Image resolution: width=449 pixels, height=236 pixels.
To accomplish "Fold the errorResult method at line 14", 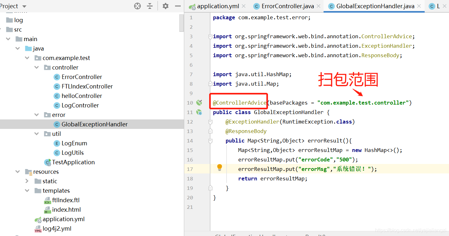I will point(210,141).
